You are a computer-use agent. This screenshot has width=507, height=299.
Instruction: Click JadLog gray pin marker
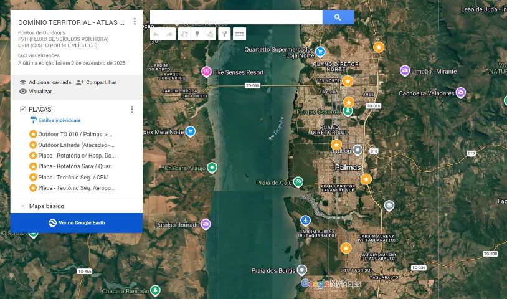pyautogui.click(x=358, y=150)
